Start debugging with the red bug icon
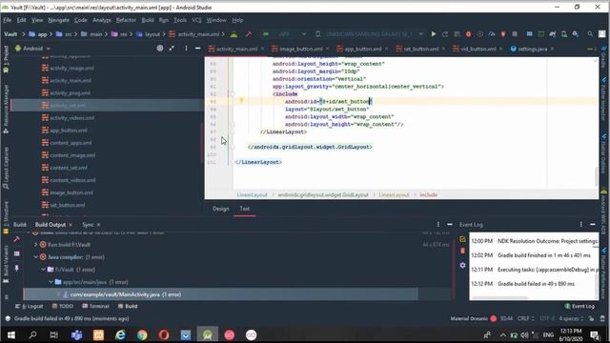The width and height of the screenshot is (610, 343). coord(468,34)
